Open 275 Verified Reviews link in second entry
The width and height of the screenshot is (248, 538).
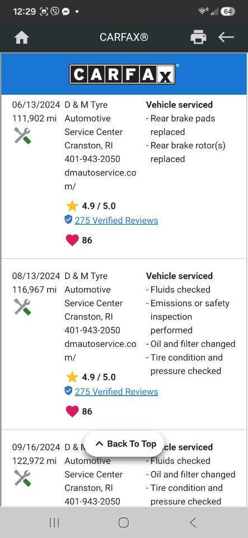point(116,392)
